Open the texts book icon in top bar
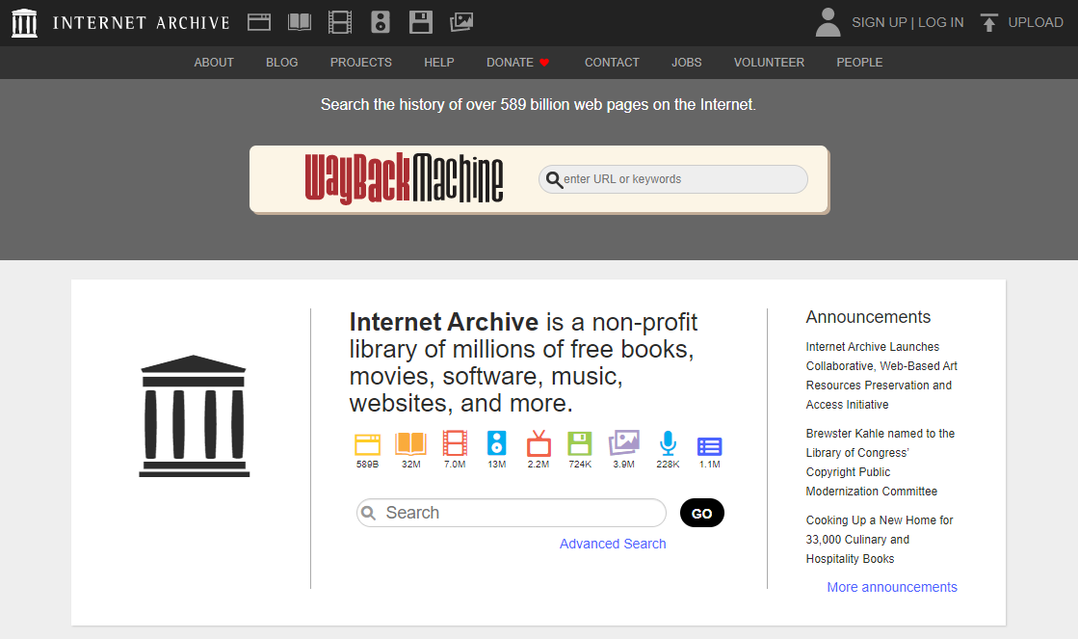 pyautogui.click(x=300, y=22)
